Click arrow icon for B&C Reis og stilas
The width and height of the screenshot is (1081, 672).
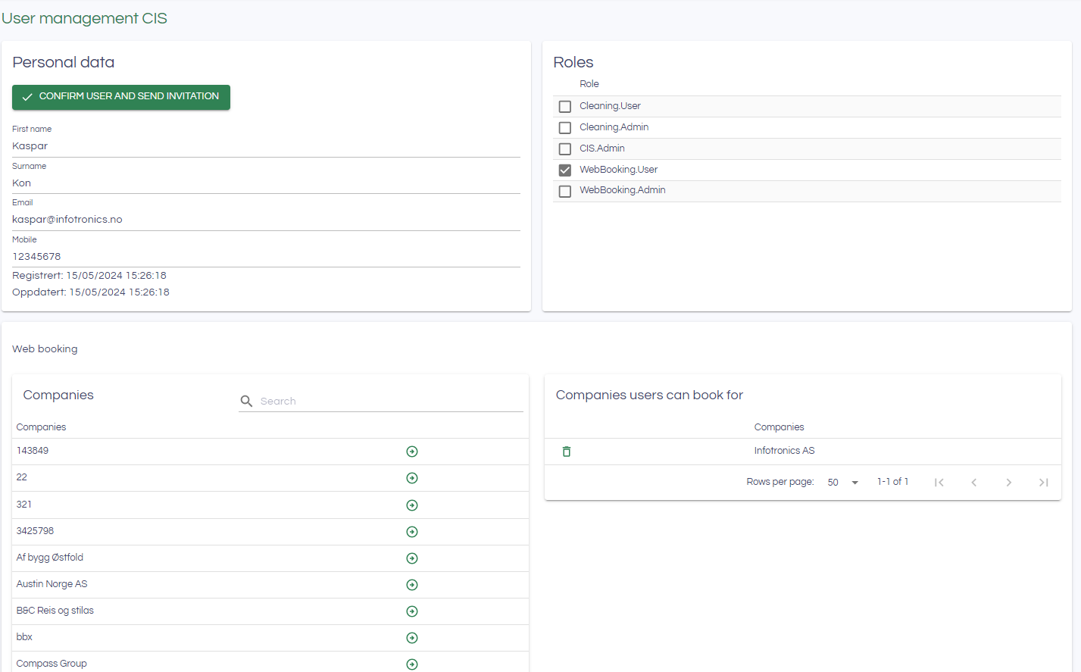tap(412, 611)
